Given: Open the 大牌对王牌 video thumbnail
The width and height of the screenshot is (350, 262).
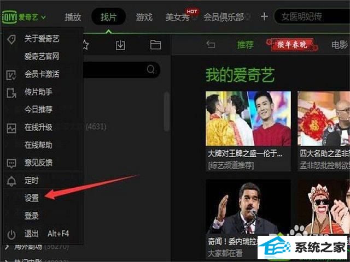Looking at the screenshot, I should [x=248, y=118].
